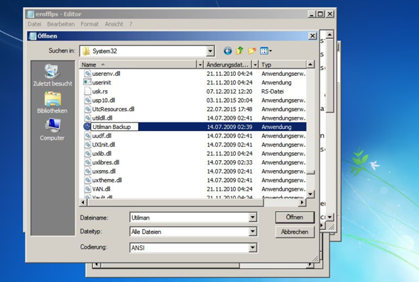Sort by the Name column header
The height and width of the screenshot is (282, 419).
(138, 64)
